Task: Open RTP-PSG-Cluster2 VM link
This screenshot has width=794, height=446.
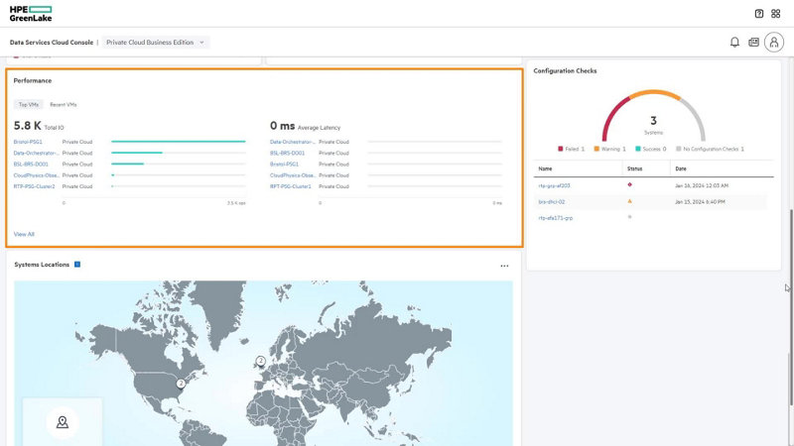Action: 34,186
